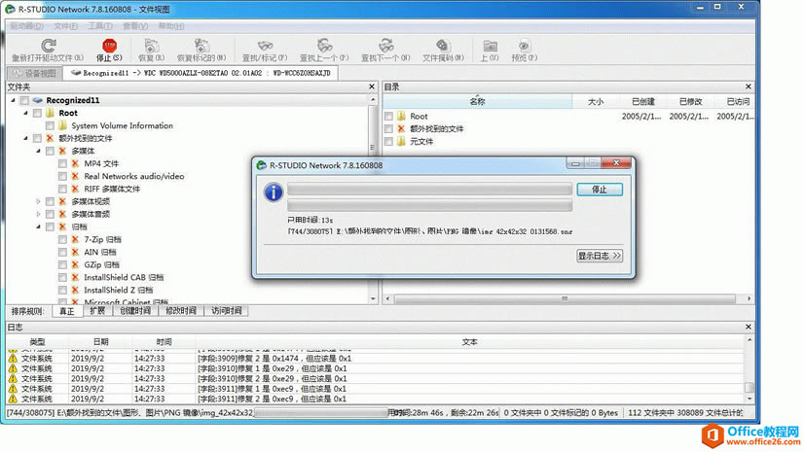Tick the 多媒体 checkbox in the folder tree
Screen dimensions: 804x452
pyautogui.click(x=50, y=151)
